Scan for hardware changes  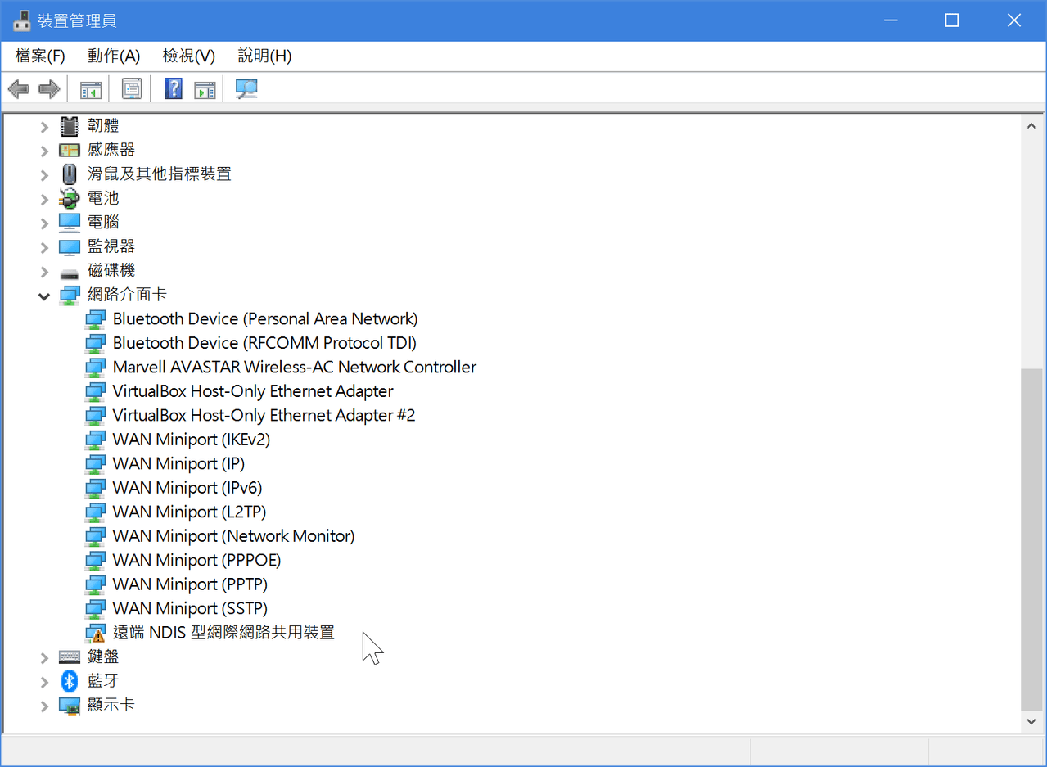[246, 88]
